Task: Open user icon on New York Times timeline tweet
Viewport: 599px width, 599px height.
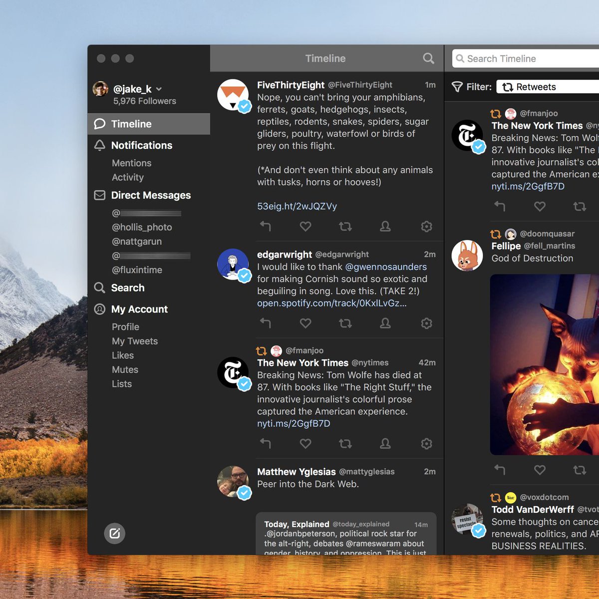Action: (385, 443)
